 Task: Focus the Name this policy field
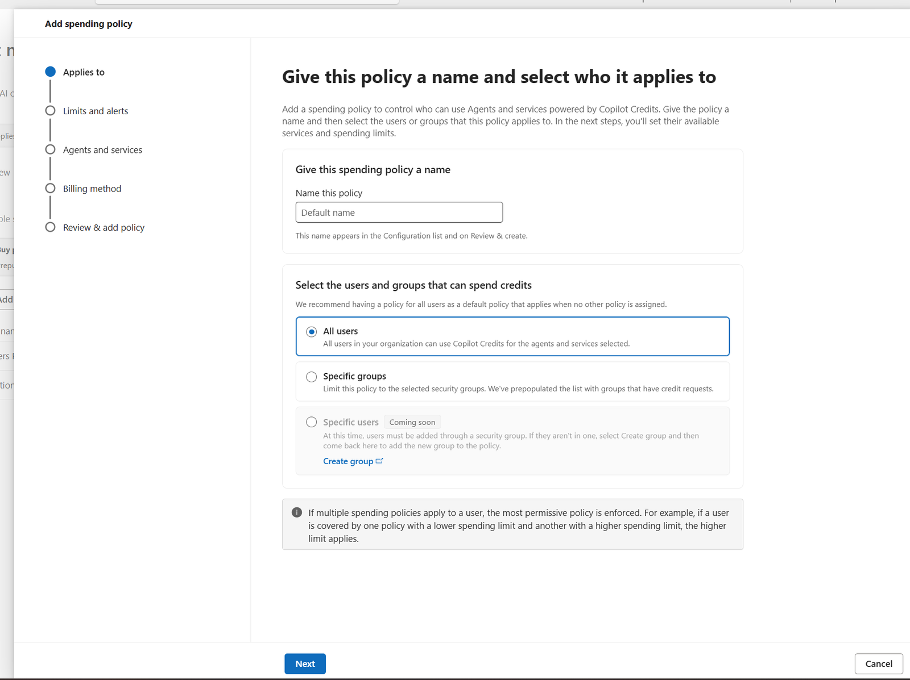(x=399, y=212)
